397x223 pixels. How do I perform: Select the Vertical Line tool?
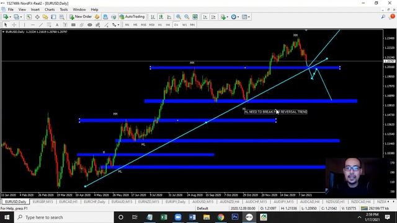[25, 25]
